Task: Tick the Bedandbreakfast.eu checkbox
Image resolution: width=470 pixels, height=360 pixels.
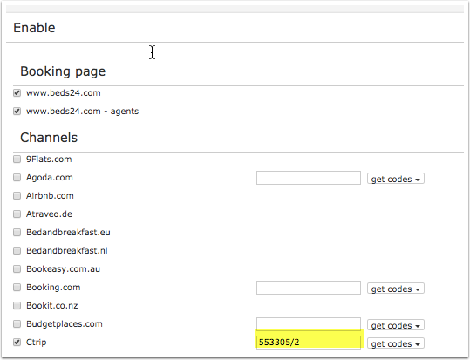Action: pos(17,233)
